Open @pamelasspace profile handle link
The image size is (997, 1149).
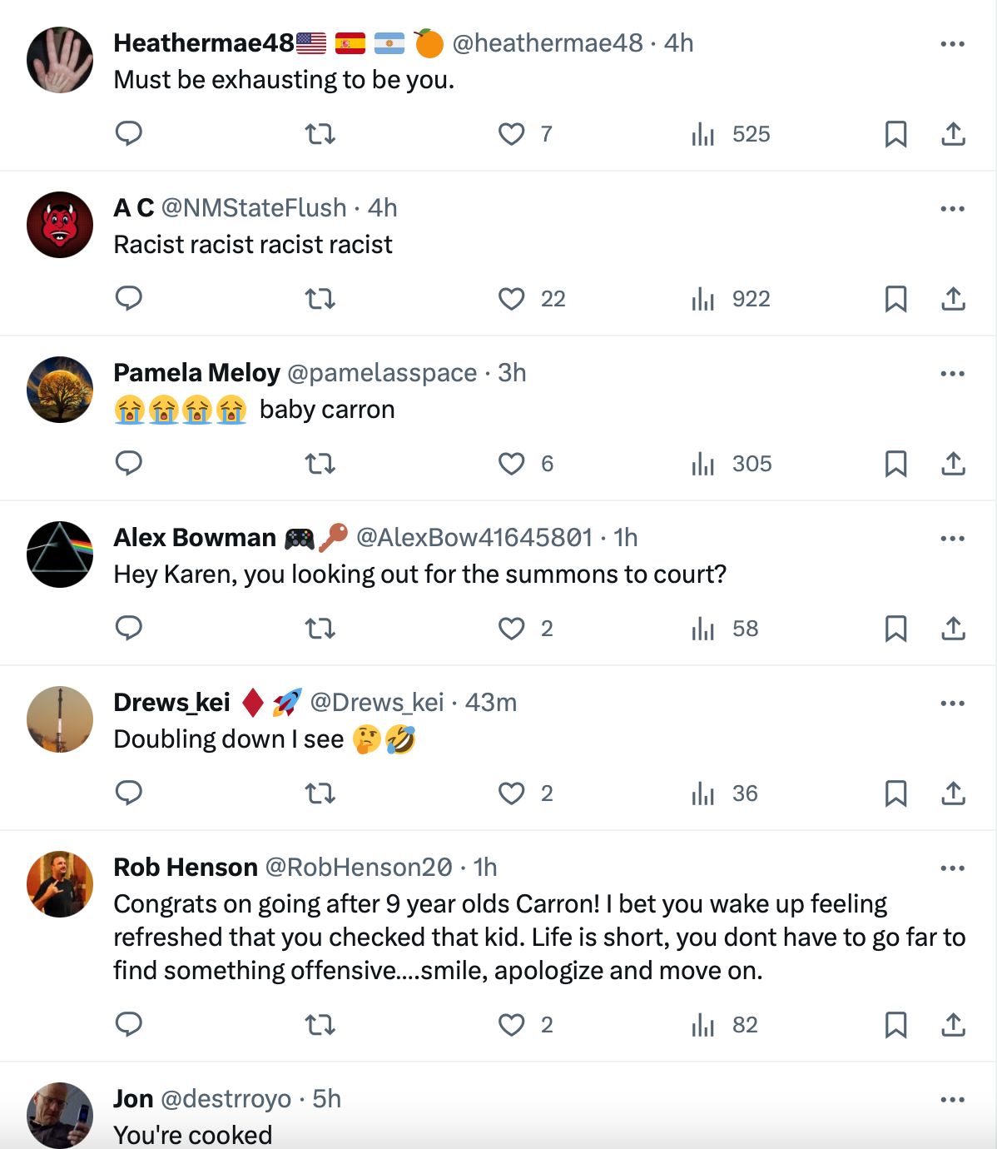click(382, 373)
